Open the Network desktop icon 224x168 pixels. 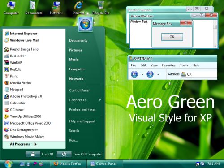(56, 8)
